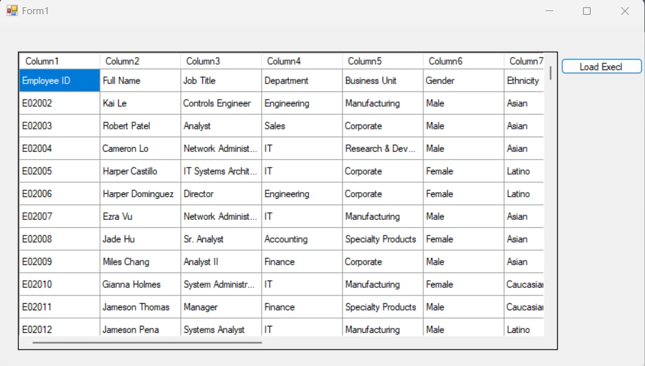Viewport: 645px width, 366px height.
Task: Select the Column6 header
Action: pyautogui.click(x=463, y=61)
